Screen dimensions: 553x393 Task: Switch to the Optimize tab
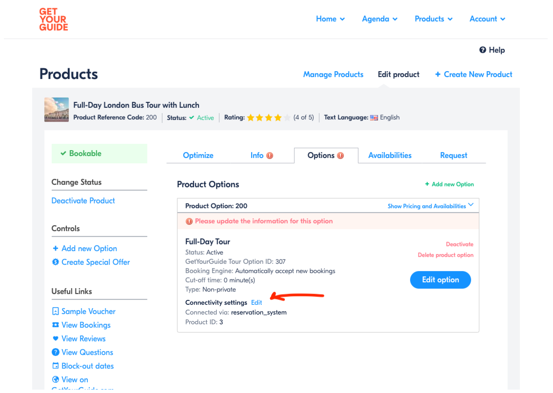point(198,156)
